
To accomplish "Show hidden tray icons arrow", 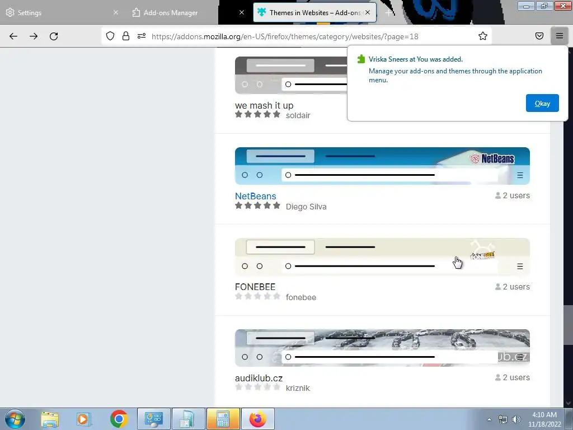I will coord(489,419).
